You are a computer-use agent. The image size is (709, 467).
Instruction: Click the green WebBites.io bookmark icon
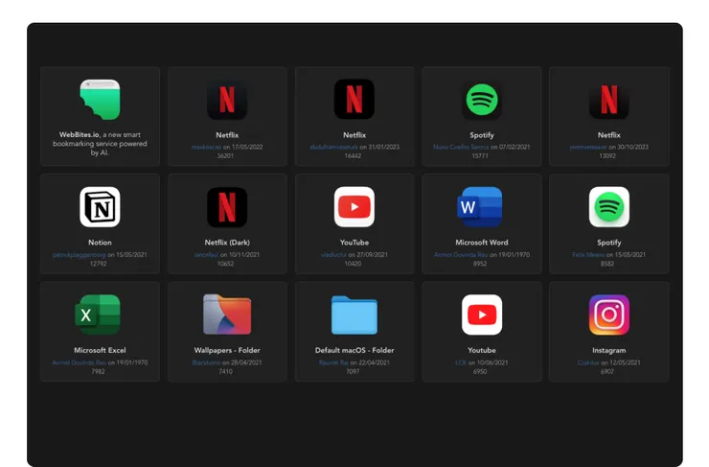100,100
